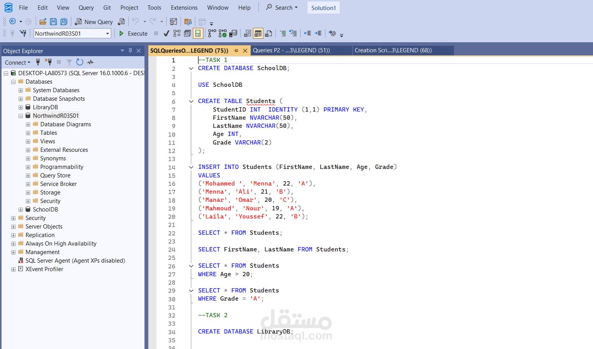The height and width of the screenshot is (349, 593).
Task: Click the Disconnect icon in Object Explorer
Action: 48,62
